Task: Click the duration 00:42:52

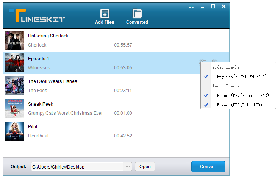Action: coord(123,136)
